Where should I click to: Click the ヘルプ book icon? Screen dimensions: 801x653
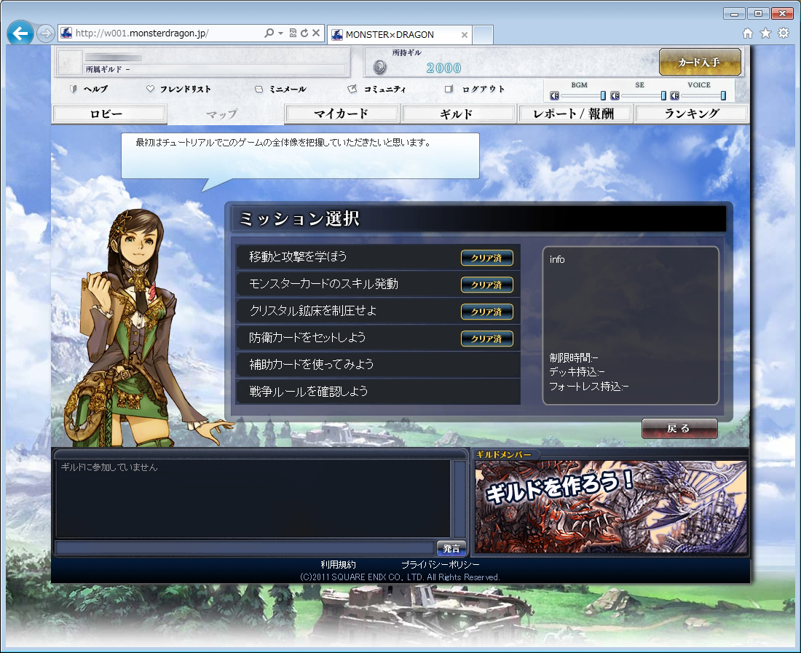pos(74,89)
